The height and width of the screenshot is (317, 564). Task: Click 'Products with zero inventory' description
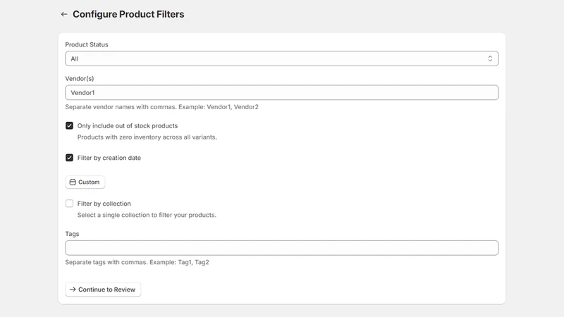coord(147,137)
